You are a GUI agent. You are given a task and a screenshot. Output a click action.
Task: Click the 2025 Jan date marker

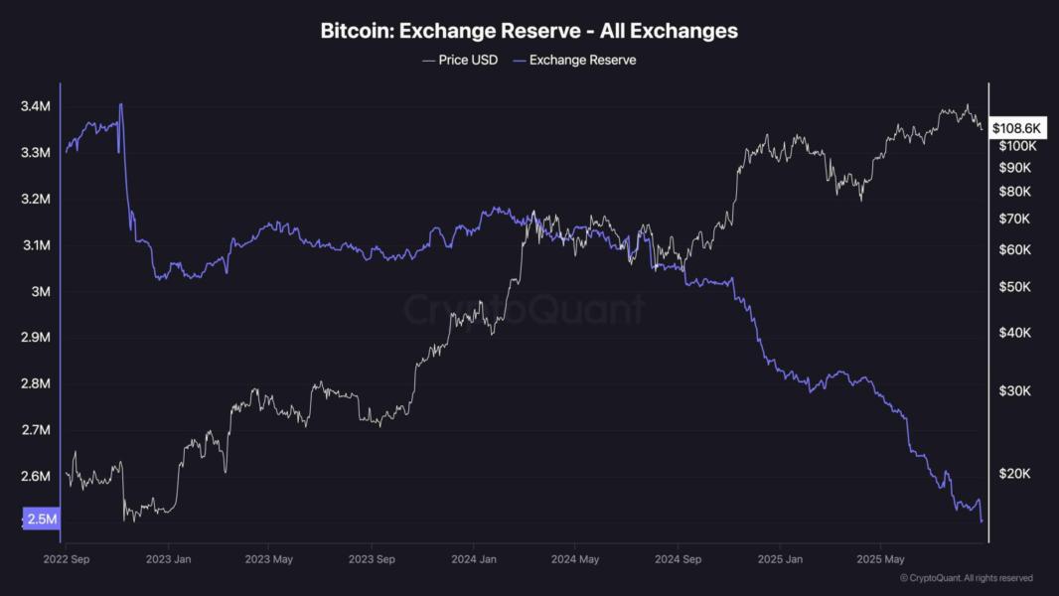tap(780, 559)
